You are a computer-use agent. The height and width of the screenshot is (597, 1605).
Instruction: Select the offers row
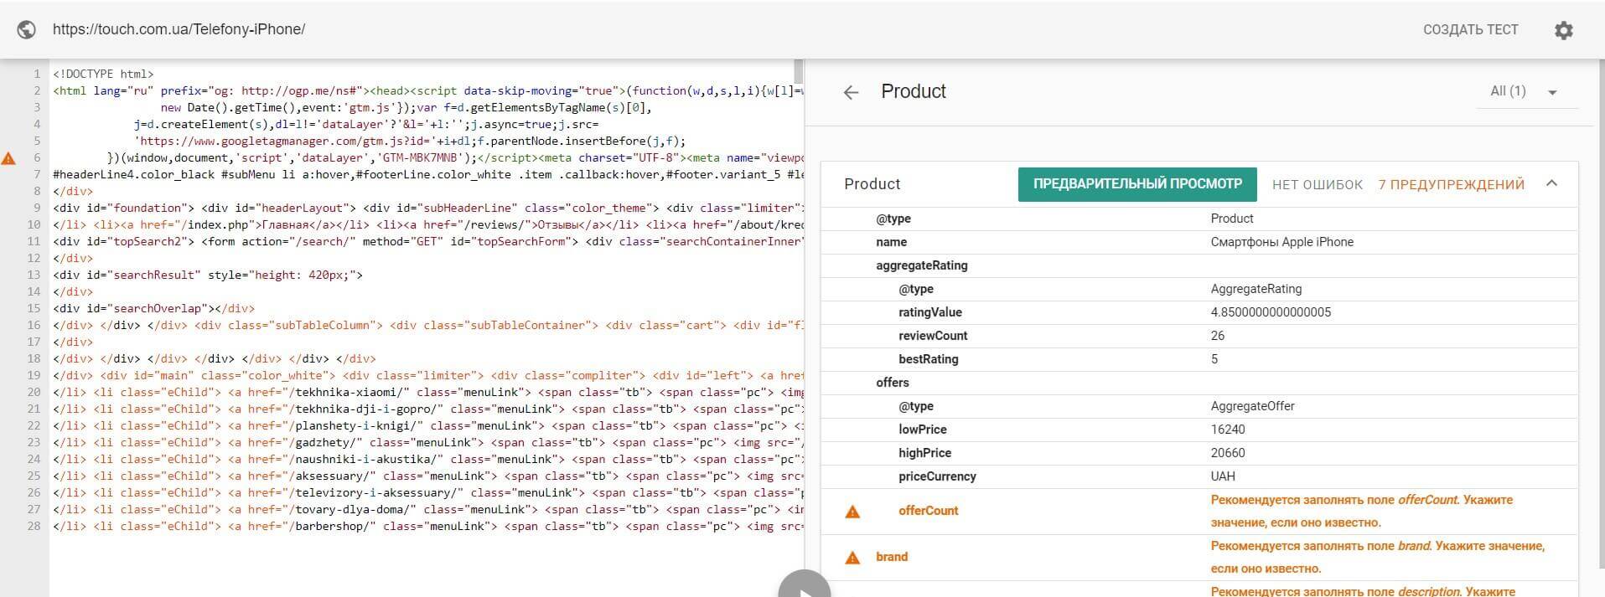(1199, 383)
